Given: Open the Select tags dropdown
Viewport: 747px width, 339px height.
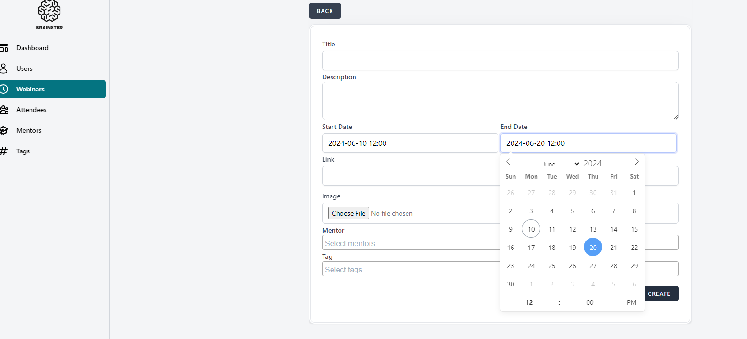Looking at the screenshot, I should click(410, 269).
